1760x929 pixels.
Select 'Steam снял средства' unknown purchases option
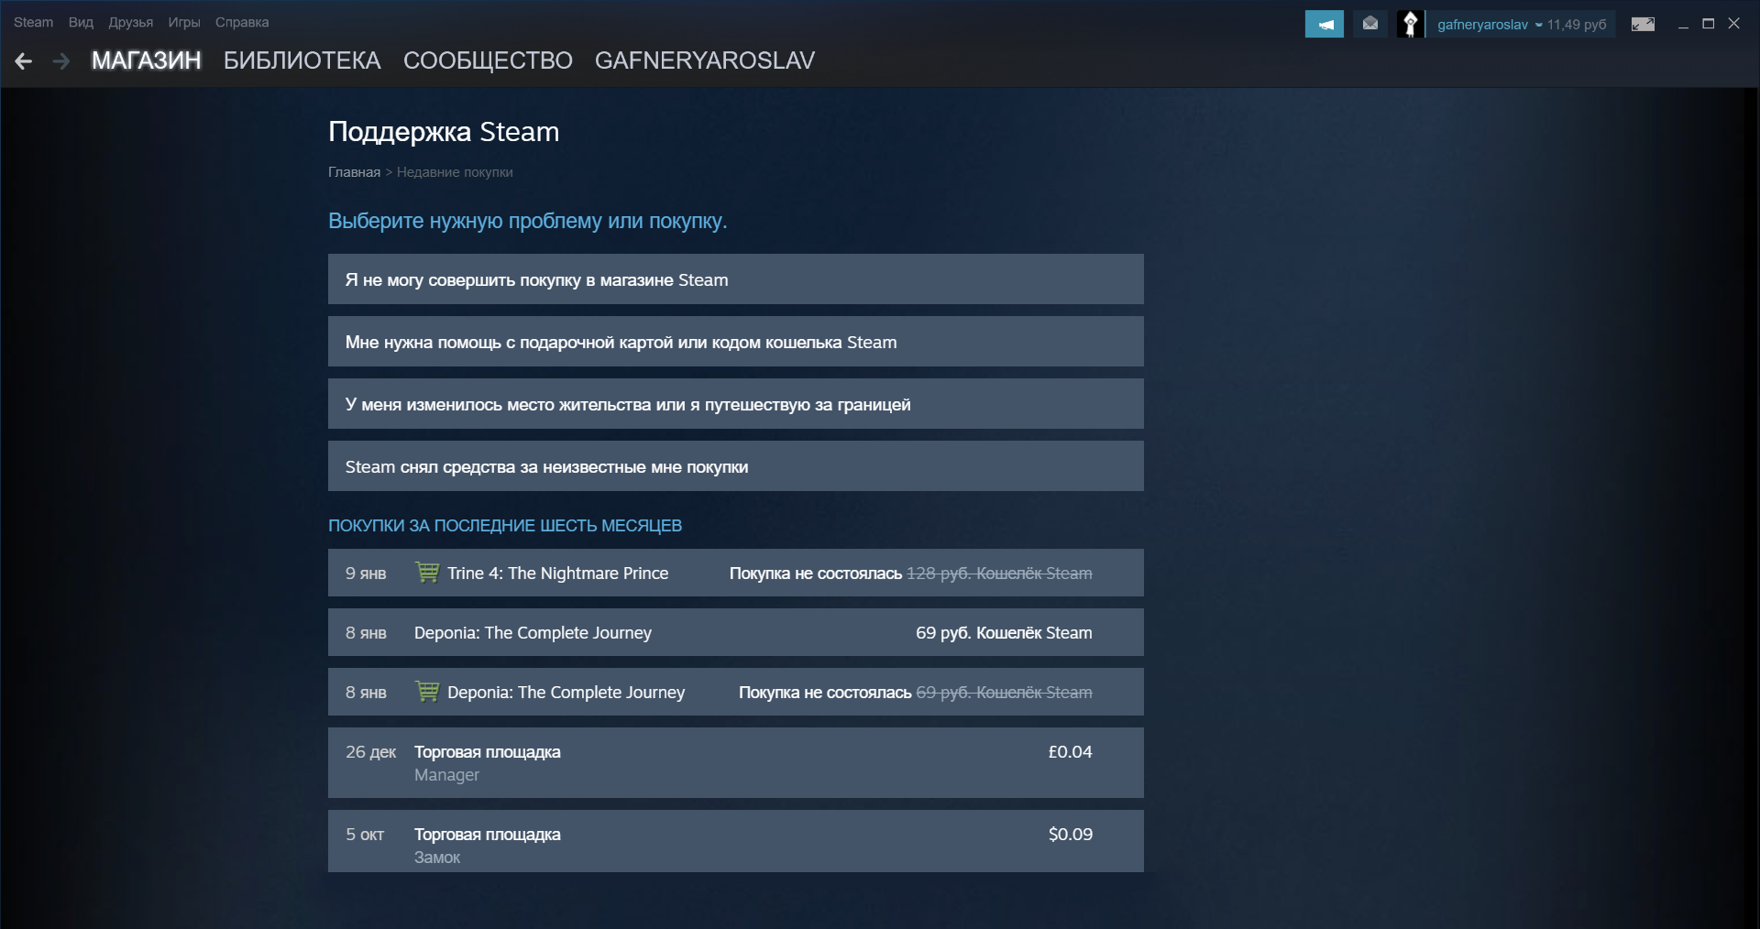[x=736, y=466]
